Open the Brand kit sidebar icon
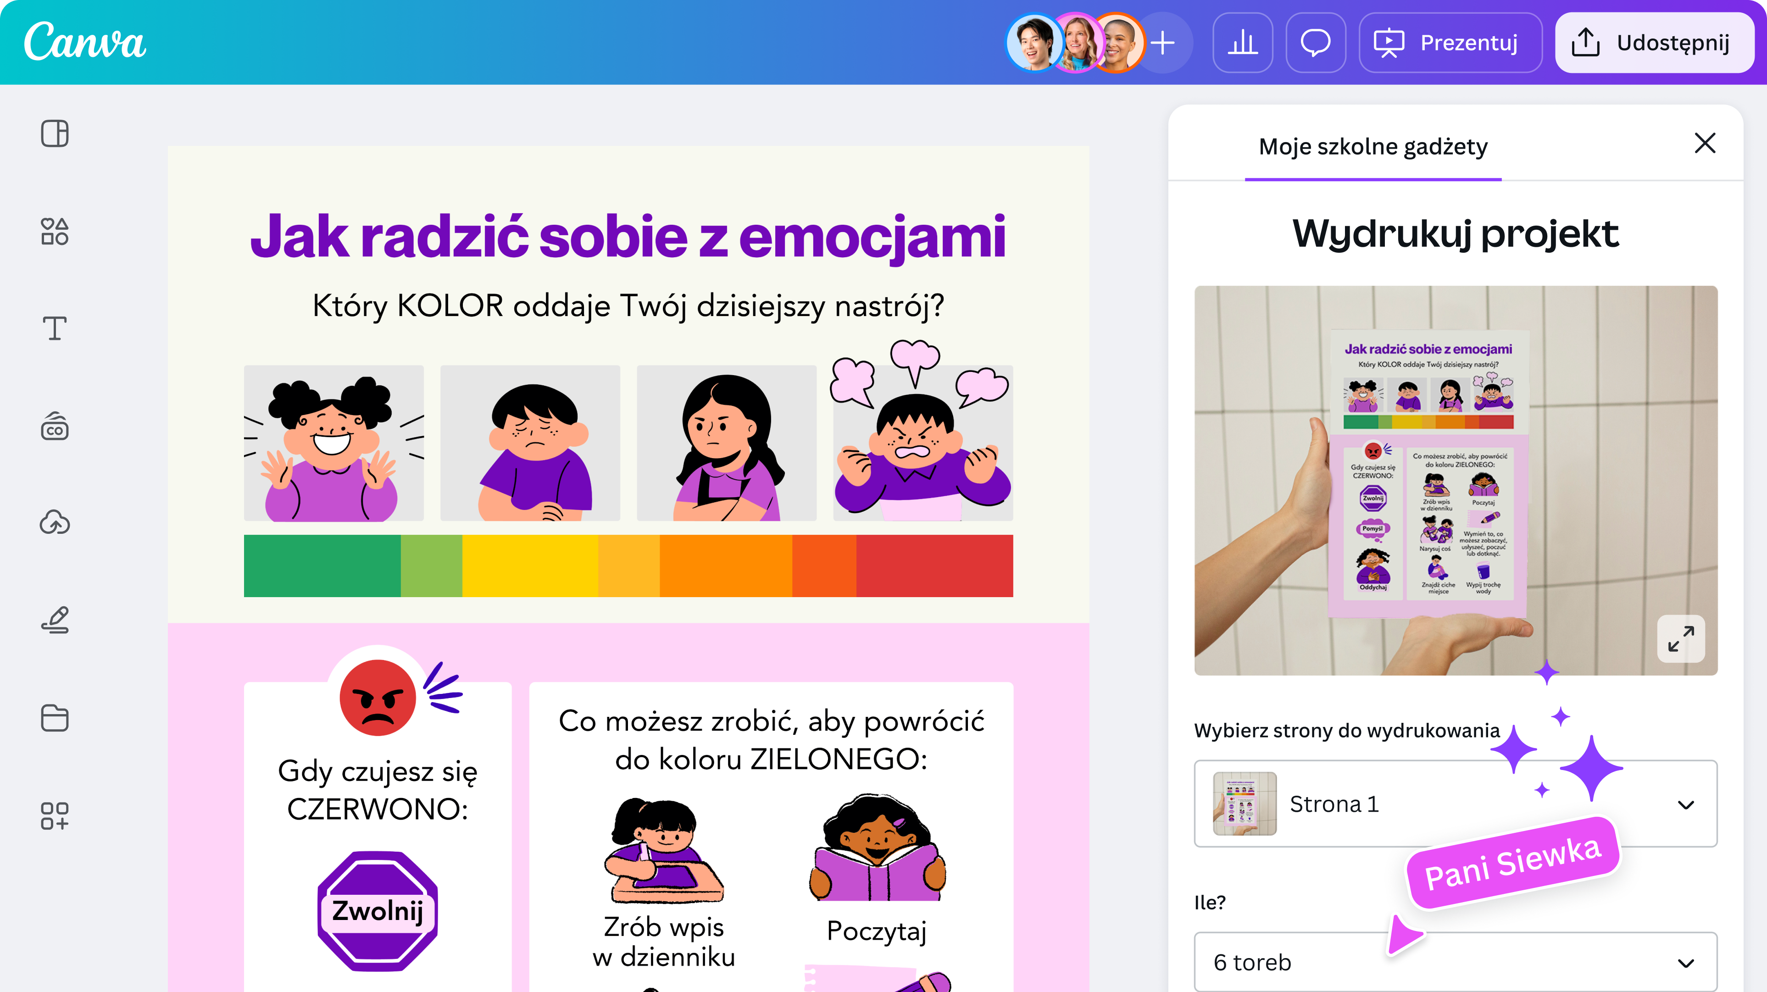This screenshot has width=1767, height=992. click(55, 426)
